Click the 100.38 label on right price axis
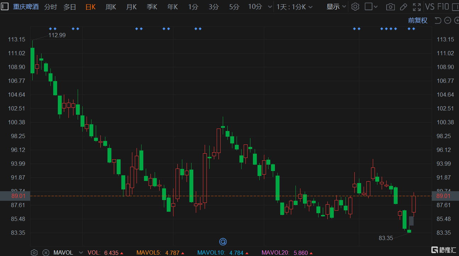The width and height of the screenshot is (459, 256). [x=446, y=122]
